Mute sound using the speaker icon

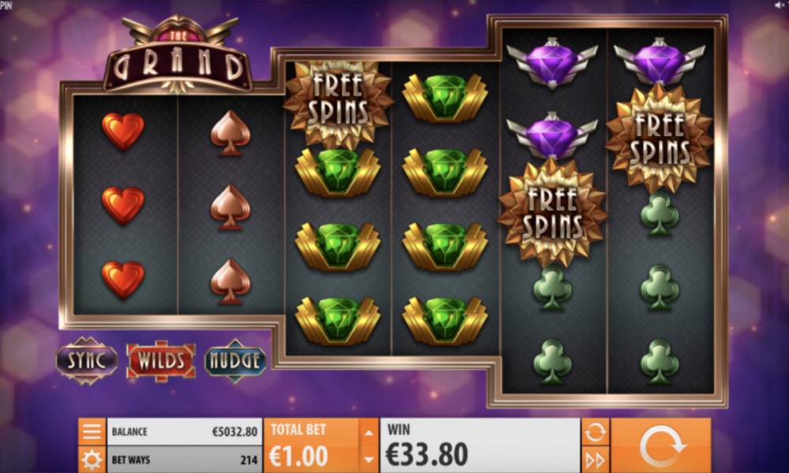(x=779, y=5)
